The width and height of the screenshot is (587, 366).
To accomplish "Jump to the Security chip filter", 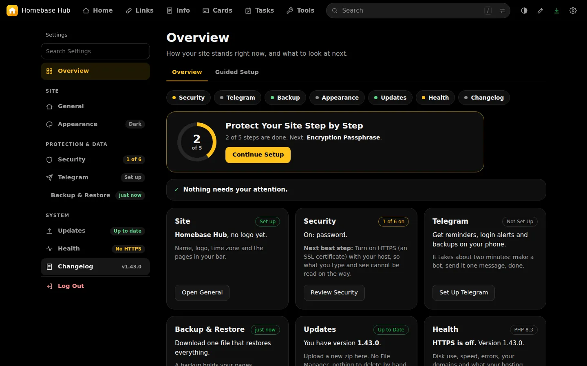I will point(188,98).
